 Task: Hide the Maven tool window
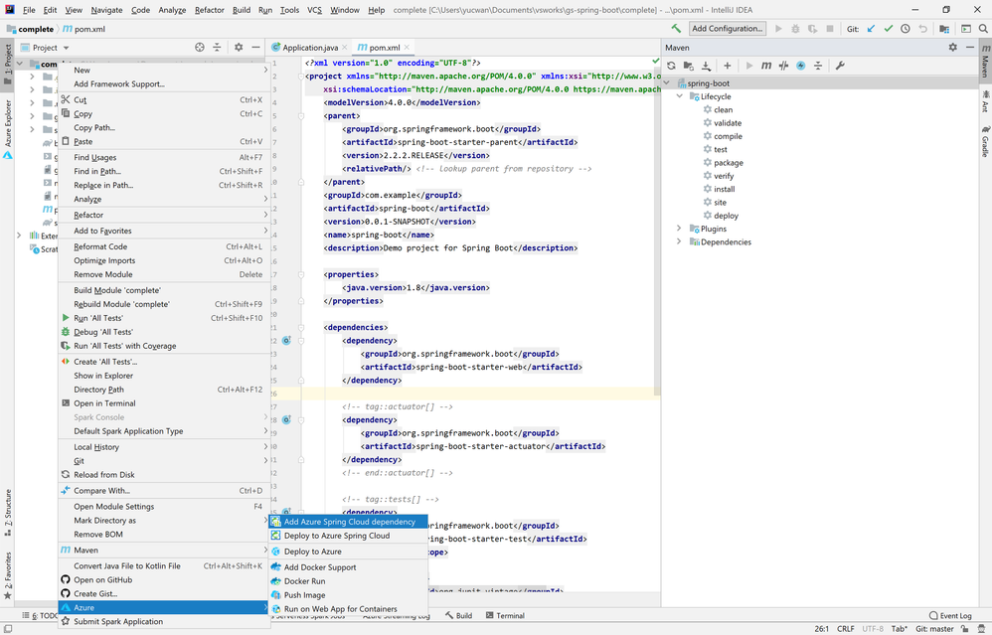click(970, 47)
